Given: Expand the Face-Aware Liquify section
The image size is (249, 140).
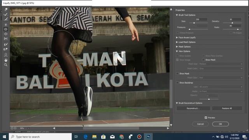Looking at the screenshot, I should pyautogui.click(x=177, y=38).
